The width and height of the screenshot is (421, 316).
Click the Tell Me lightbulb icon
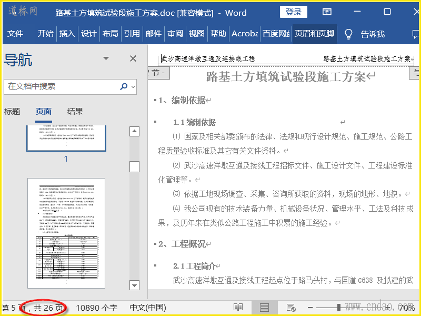coord(348,34)
